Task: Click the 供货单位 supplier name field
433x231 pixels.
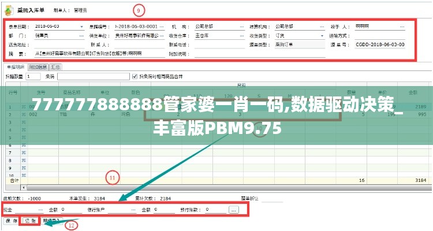Action: point(137,36)
